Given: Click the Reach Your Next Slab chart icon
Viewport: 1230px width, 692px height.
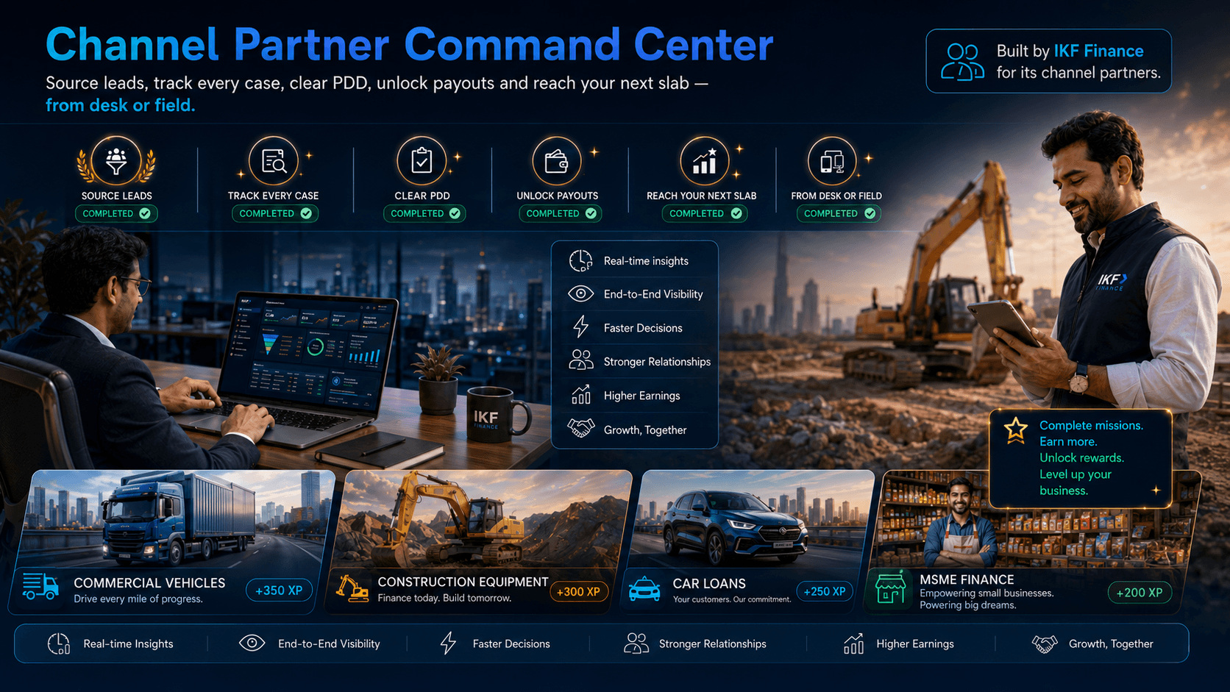Looking at the screenshot, I should point(704,160).
